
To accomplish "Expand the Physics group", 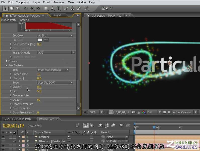I will 7,61.
